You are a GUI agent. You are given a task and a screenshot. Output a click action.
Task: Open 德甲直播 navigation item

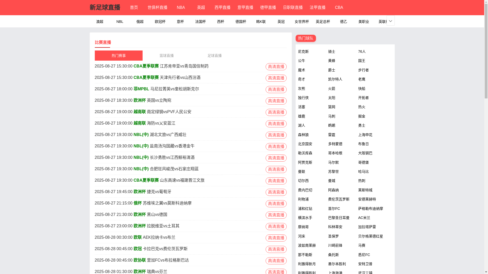[268, 8]
